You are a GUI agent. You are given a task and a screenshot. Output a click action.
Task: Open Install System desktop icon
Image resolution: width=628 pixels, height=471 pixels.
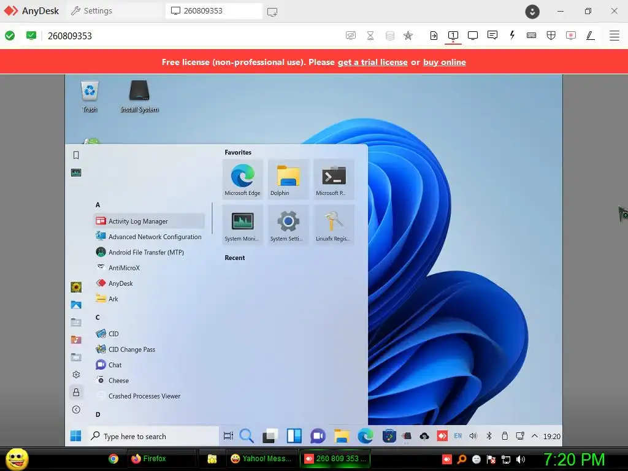click(x=139, y=96)
